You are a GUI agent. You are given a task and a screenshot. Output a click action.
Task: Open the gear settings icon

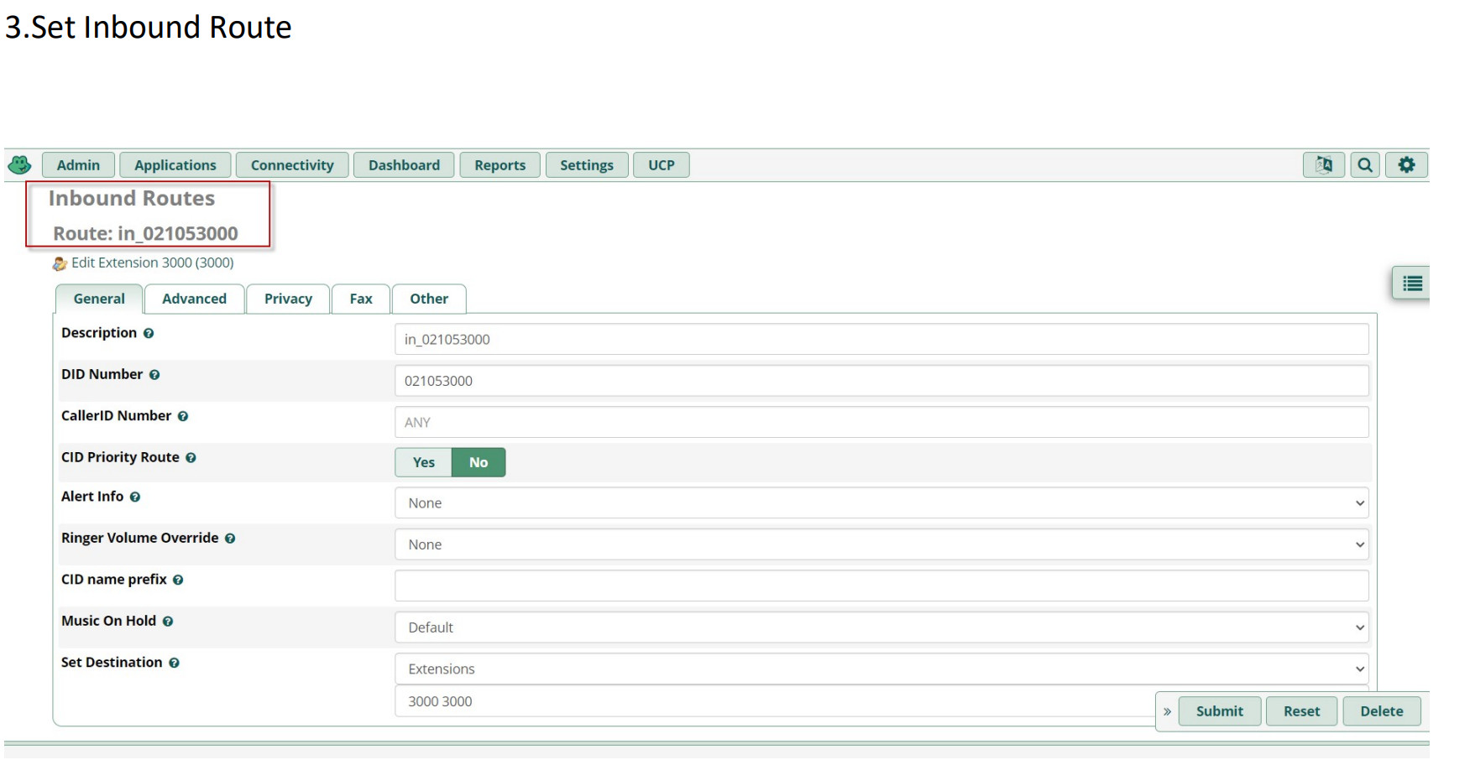[x=1406, y=165]
